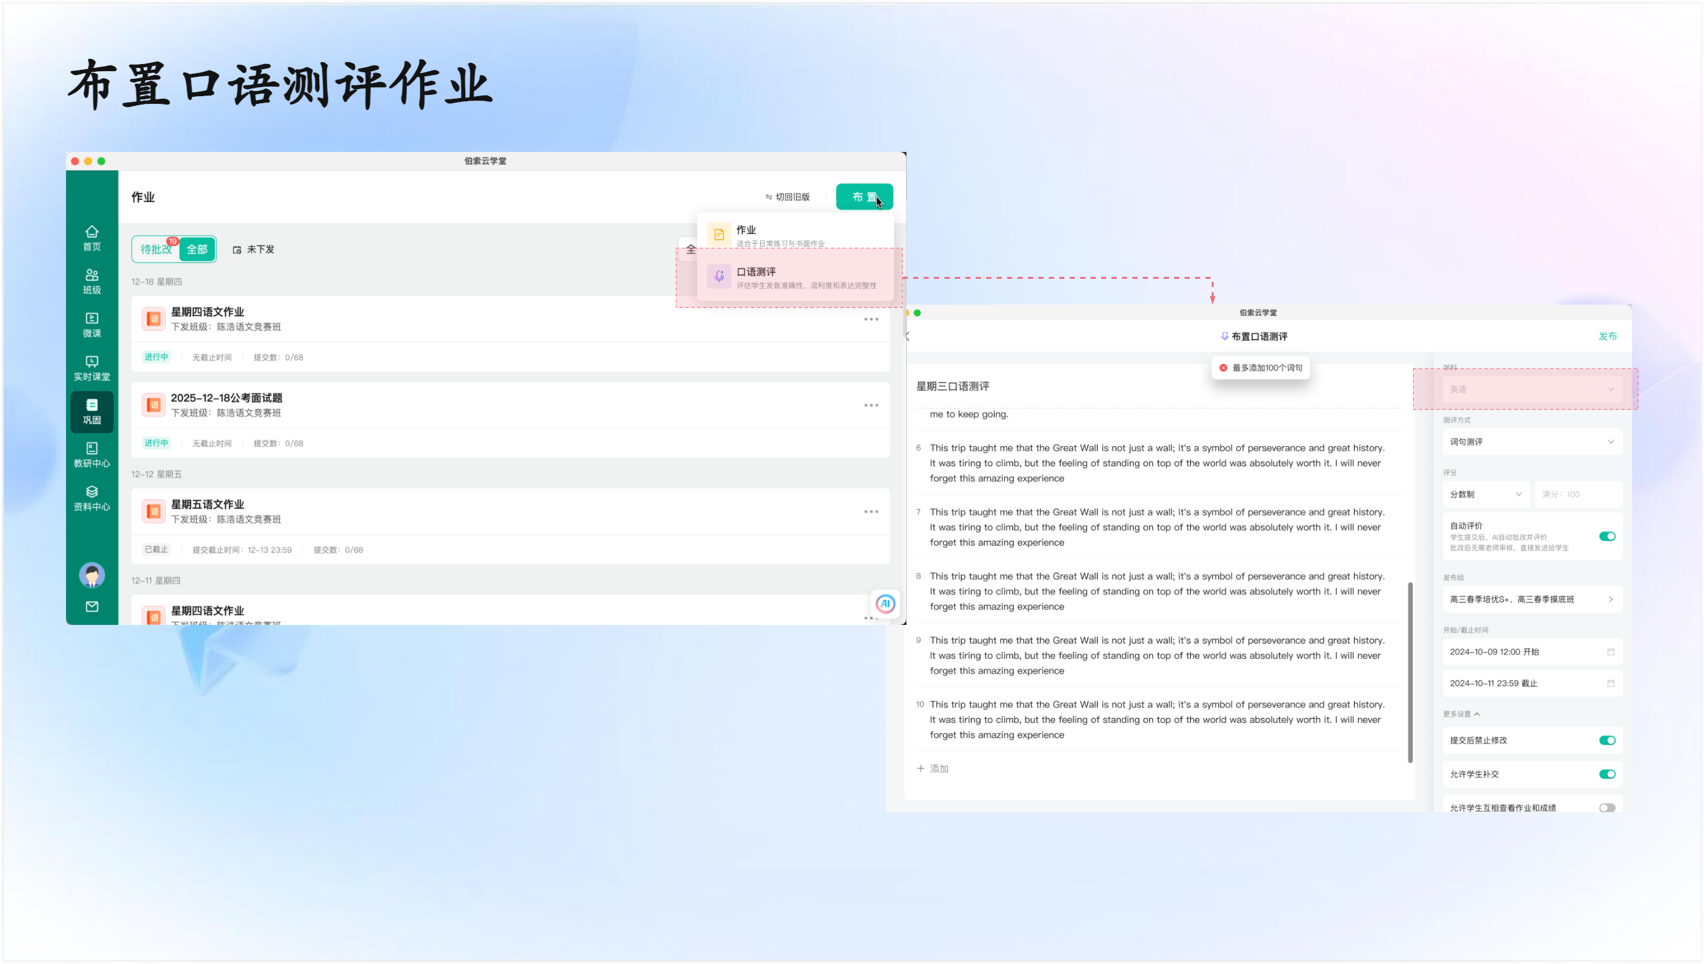Screen dimensions: 1704x964
Task: Disable the 自动评价 auto-evaluation switch
Action: [x=1607, y=536]
